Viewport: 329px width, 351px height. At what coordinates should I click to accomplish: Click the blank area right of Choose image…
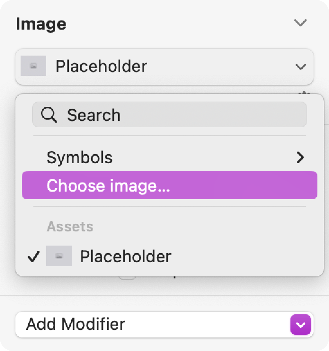pos(244,185)
